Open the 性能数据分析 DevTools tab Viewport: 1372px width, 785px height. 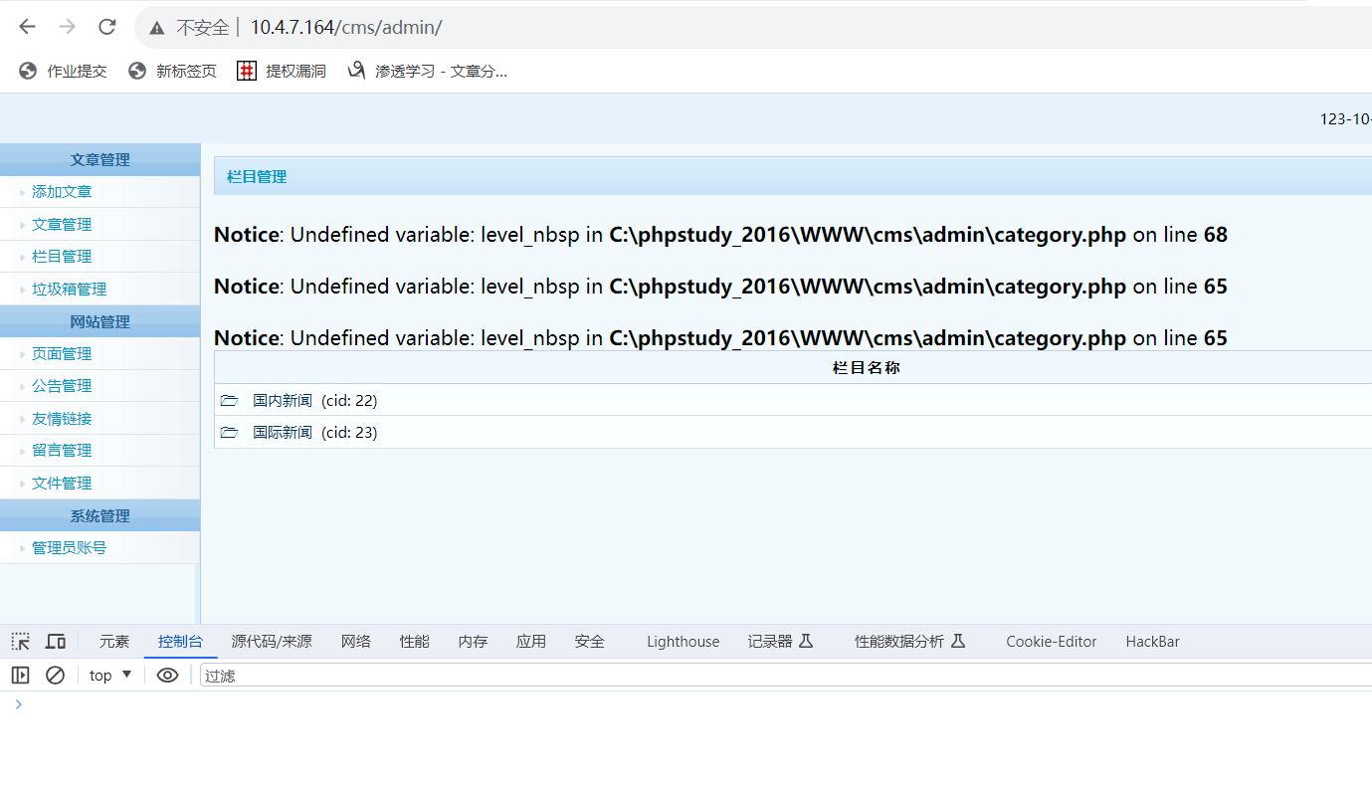pos(909,642)
